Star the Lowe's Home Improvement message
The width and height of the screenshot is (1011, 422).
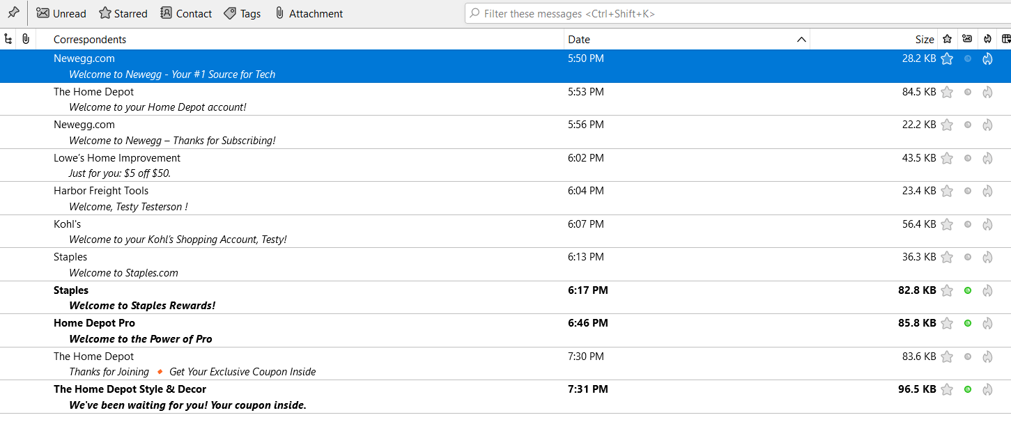(947, 158)
